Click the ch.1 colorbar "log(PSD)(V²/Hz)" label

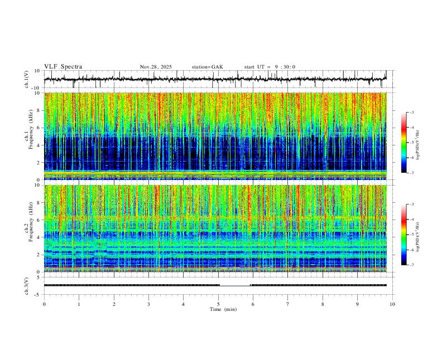[417, 145]
